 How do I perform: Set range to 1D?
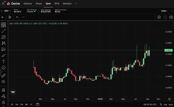coord(12,104)
